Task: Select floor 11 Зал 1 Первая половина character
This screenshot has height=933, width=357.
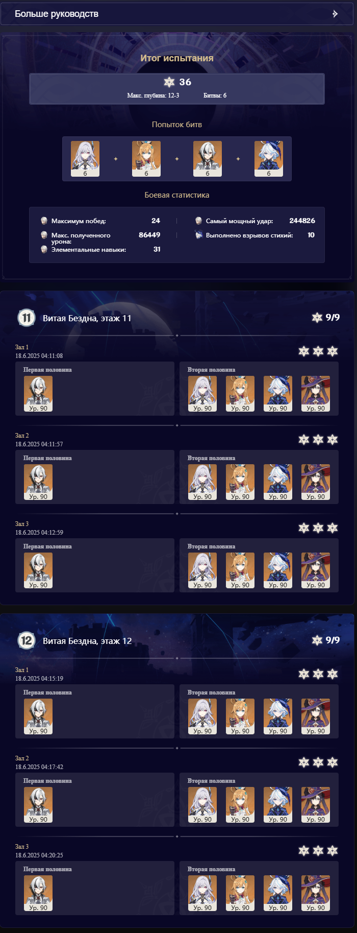Action: pos(38,394)
